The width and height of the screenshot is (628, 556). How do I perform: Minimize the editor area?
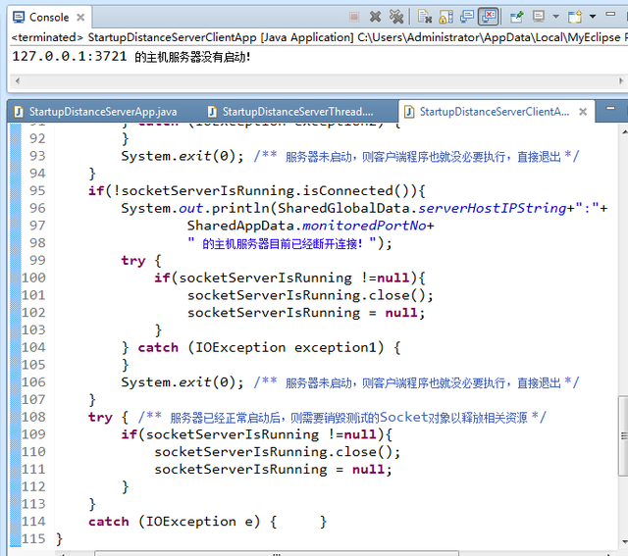(610, 108)
